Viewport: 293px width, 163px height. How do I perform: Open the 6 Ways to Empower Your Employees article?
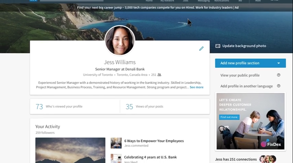pyautogui.click(x=154, y=141)
